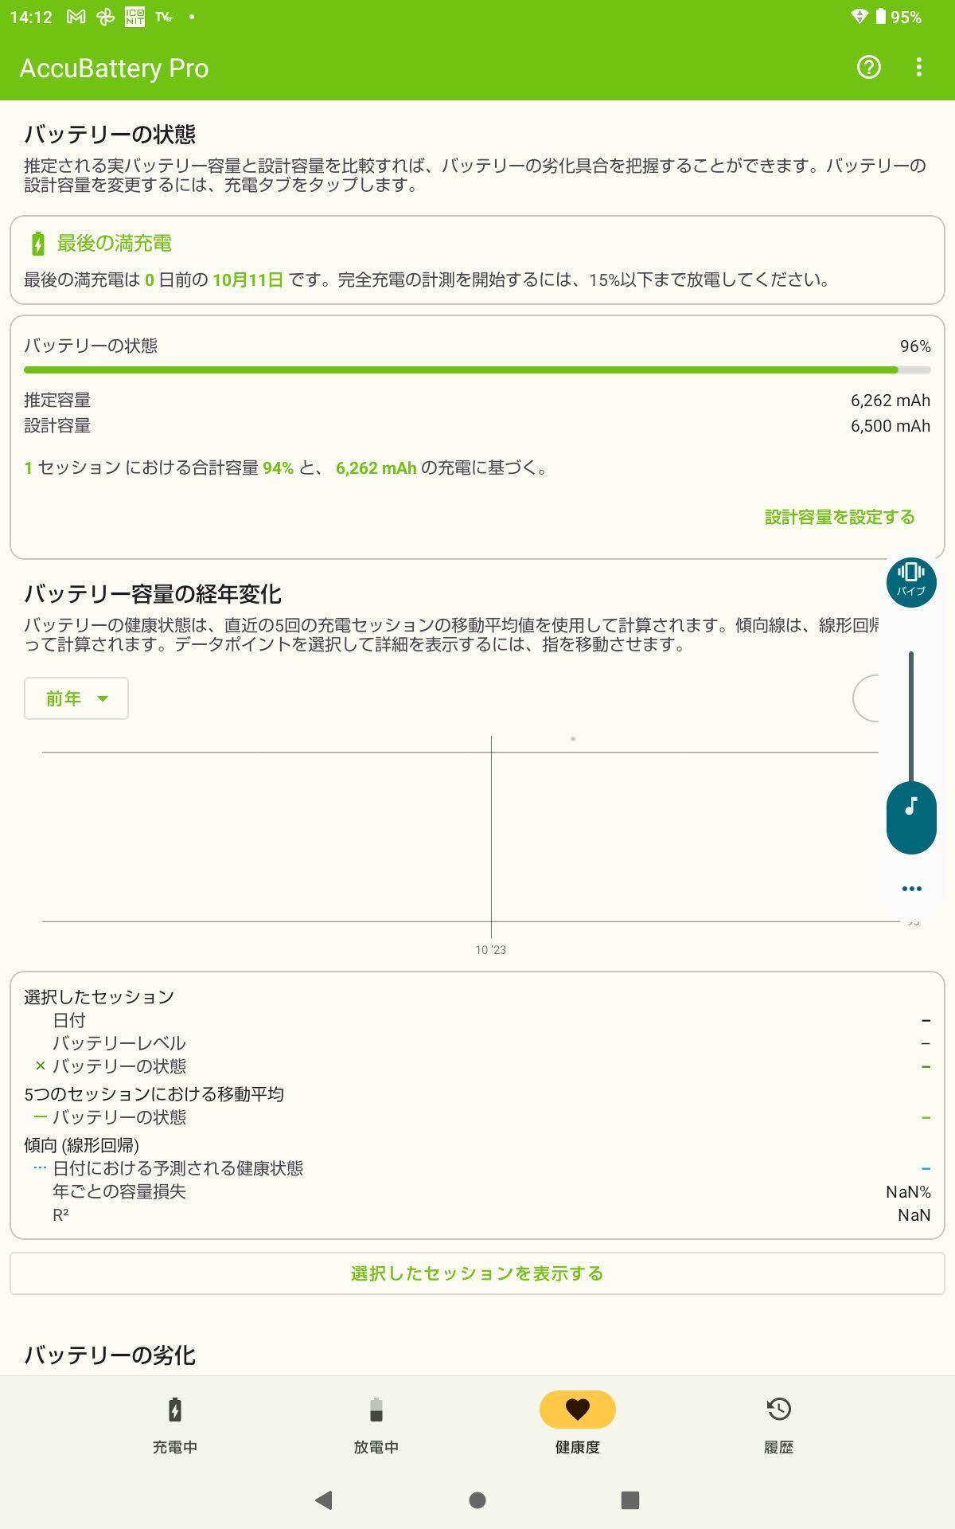The image size is (955, 1529).
Task: Tap the Wi-Fi status icon
Action: pyautogui.click(x=859, y=17)
